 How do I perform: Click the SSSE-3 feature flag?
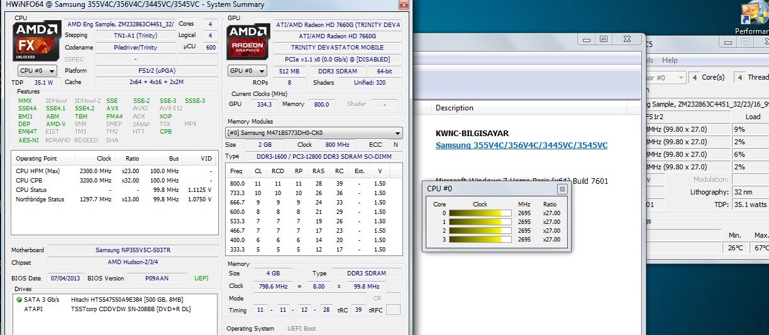[x=195, y=100]
